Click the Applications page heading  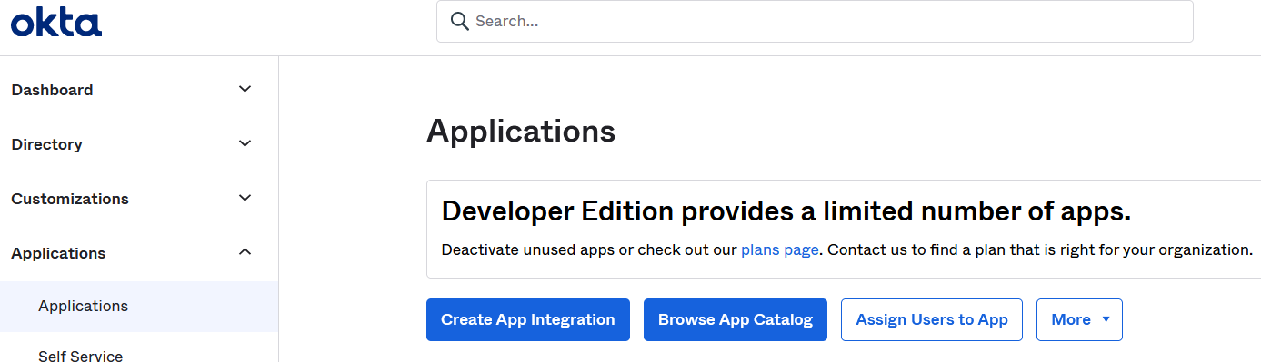click(521, 131)
